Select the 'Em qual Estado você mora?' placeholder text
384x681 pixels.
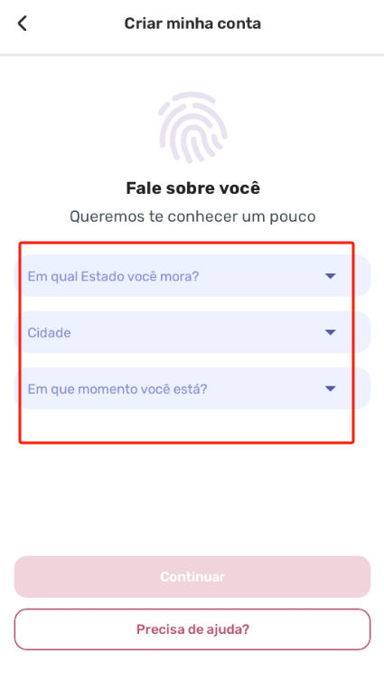click(113, 277)
